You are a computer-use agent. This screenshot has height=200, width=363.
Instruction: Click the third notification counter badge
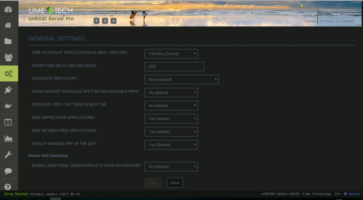(x=113, y=21)
